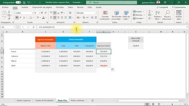
Task: Open the Moneda number format dropdown
Action: (96, 13)
